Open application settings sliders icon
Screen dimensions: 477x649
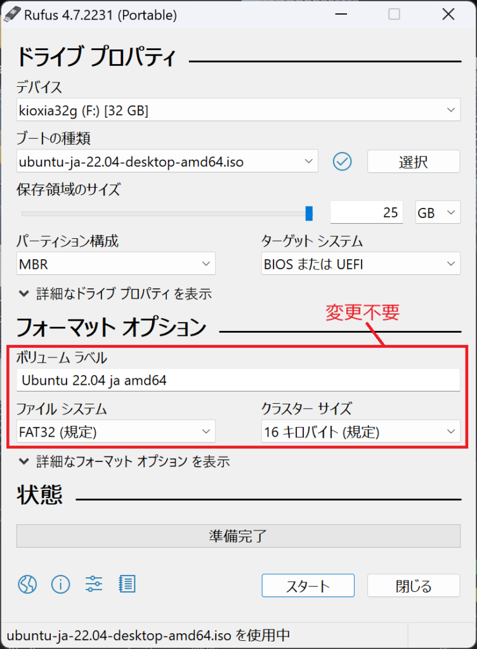coord(94,584)
